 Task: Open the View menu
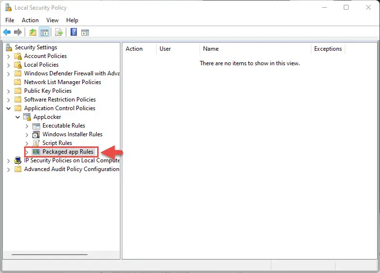[52, 20]
